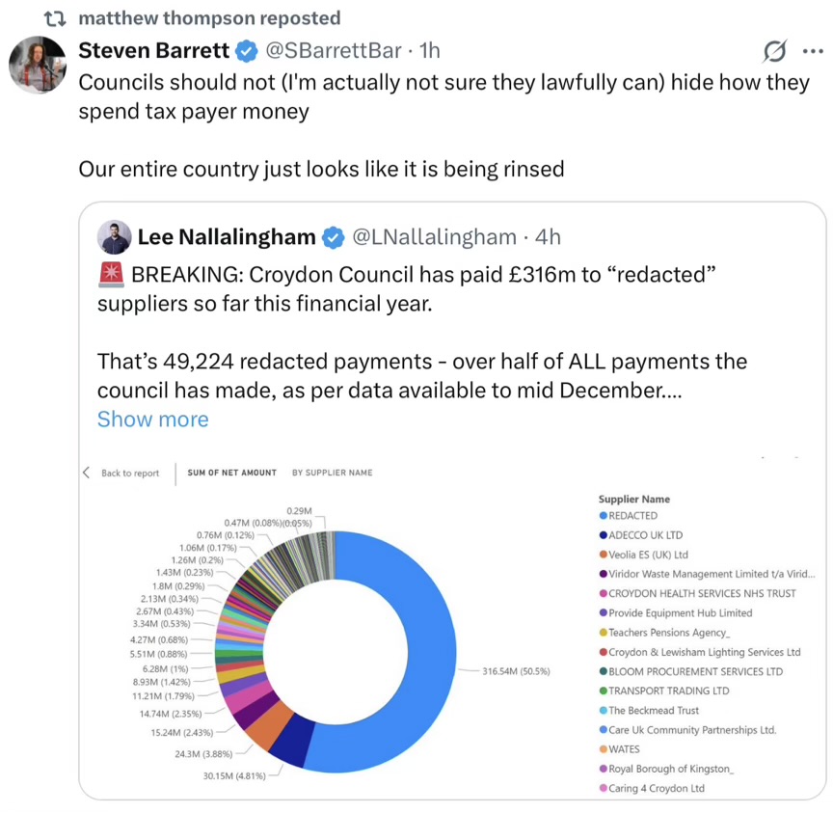833x813 pixels.
Task: Select the BY SUPPLIER NAME tab
Action: pos(332,473)
